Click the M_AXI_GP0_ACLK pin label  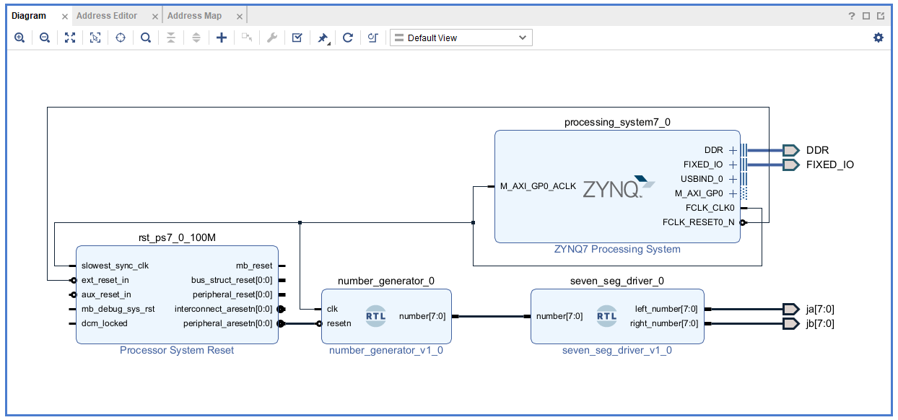[539, 186]
